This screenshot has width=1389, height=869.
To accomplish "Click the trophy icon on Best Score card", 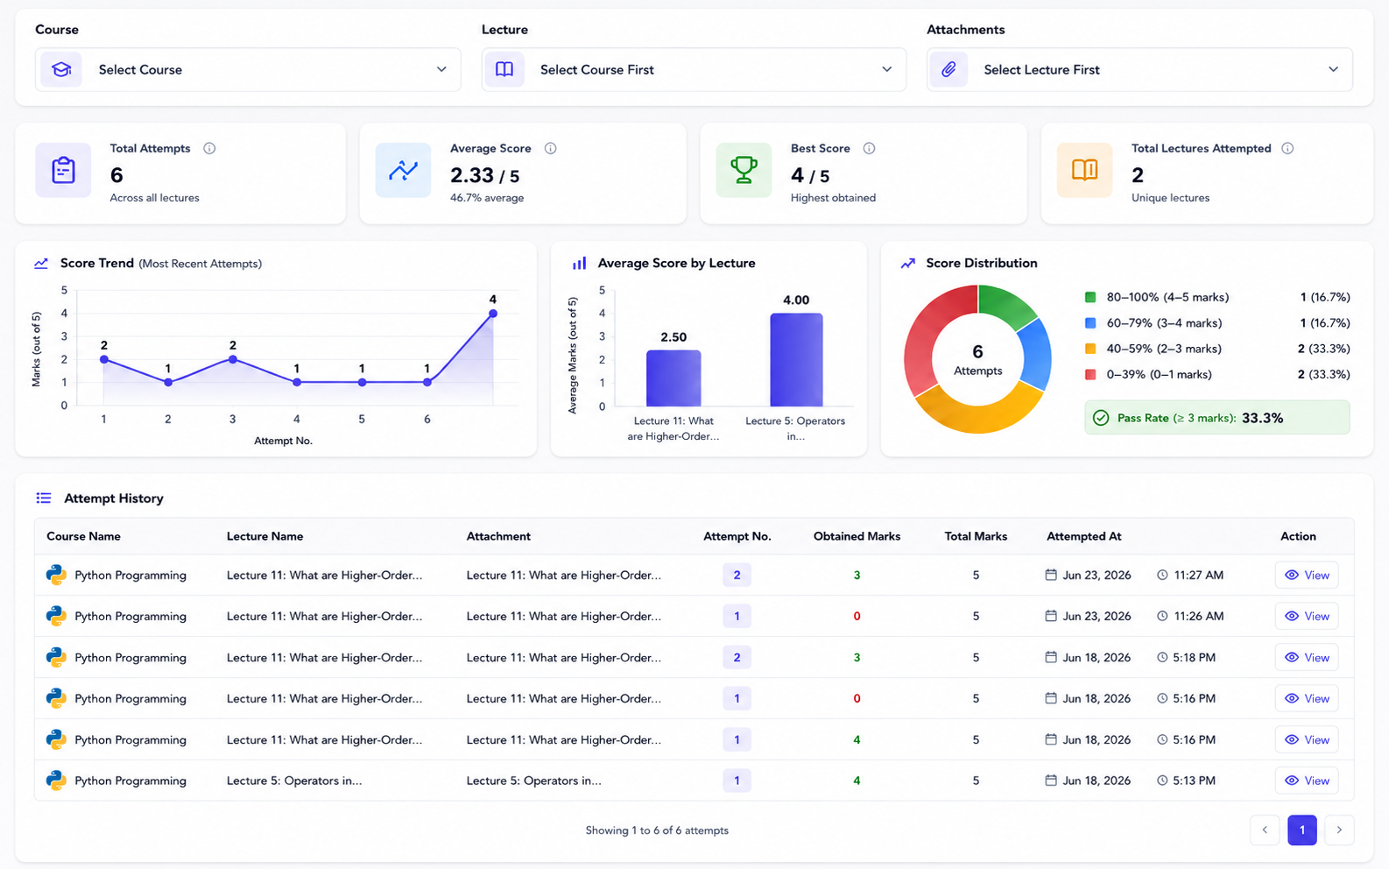I will tap(744, 170).
